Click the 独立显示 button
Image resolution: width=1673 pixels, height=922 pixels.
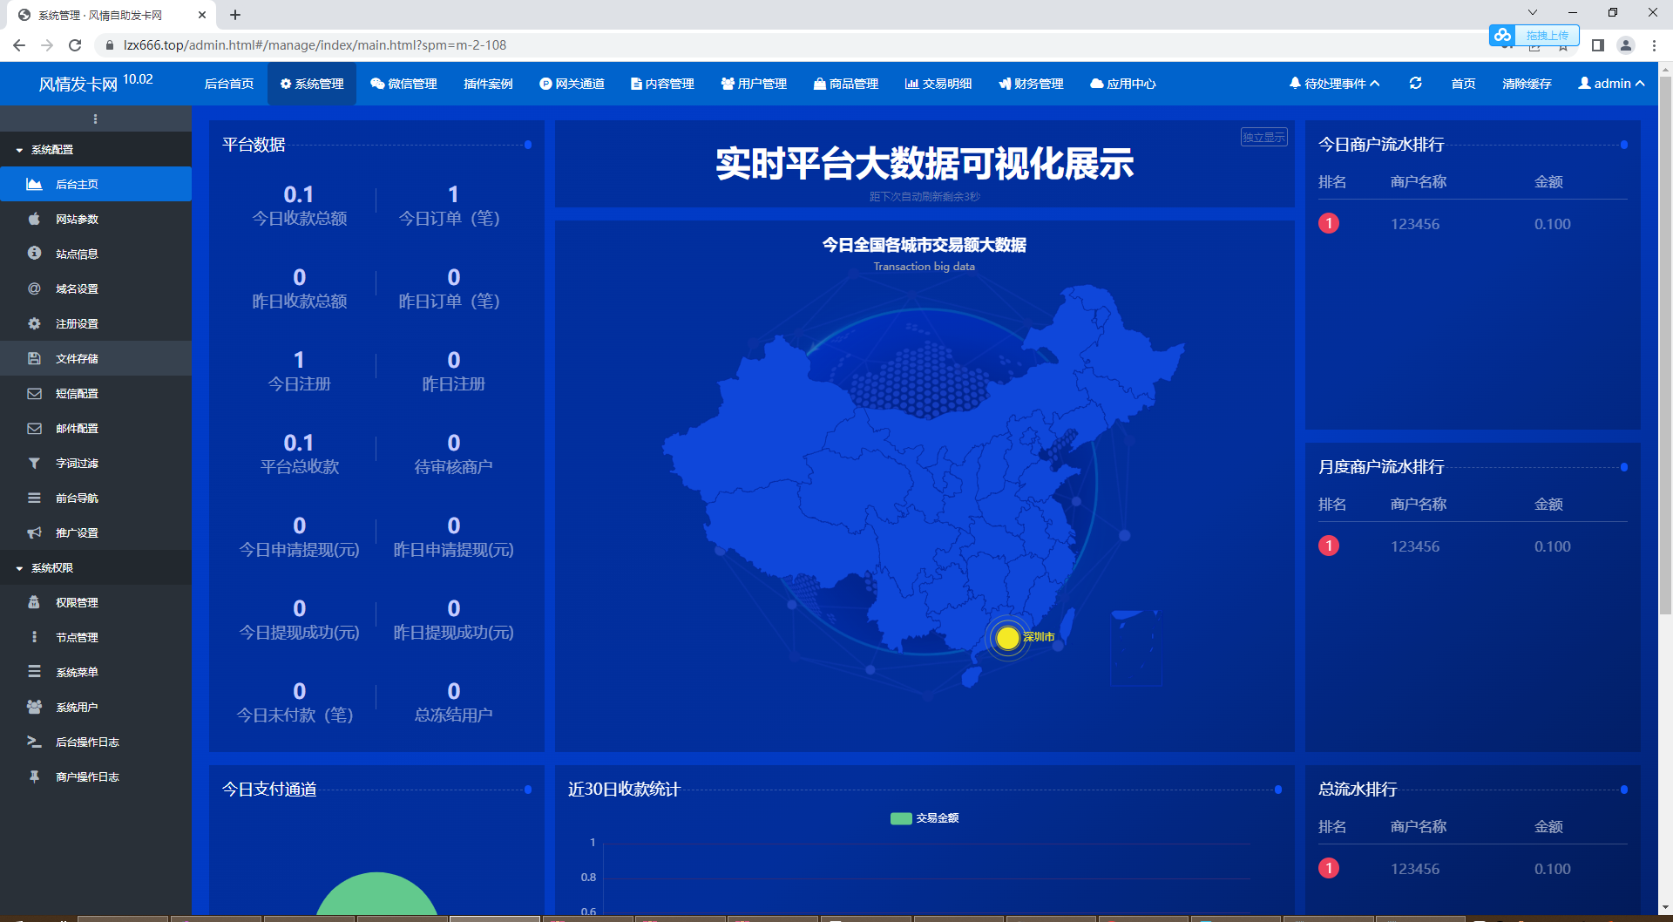coord(1263,138)
